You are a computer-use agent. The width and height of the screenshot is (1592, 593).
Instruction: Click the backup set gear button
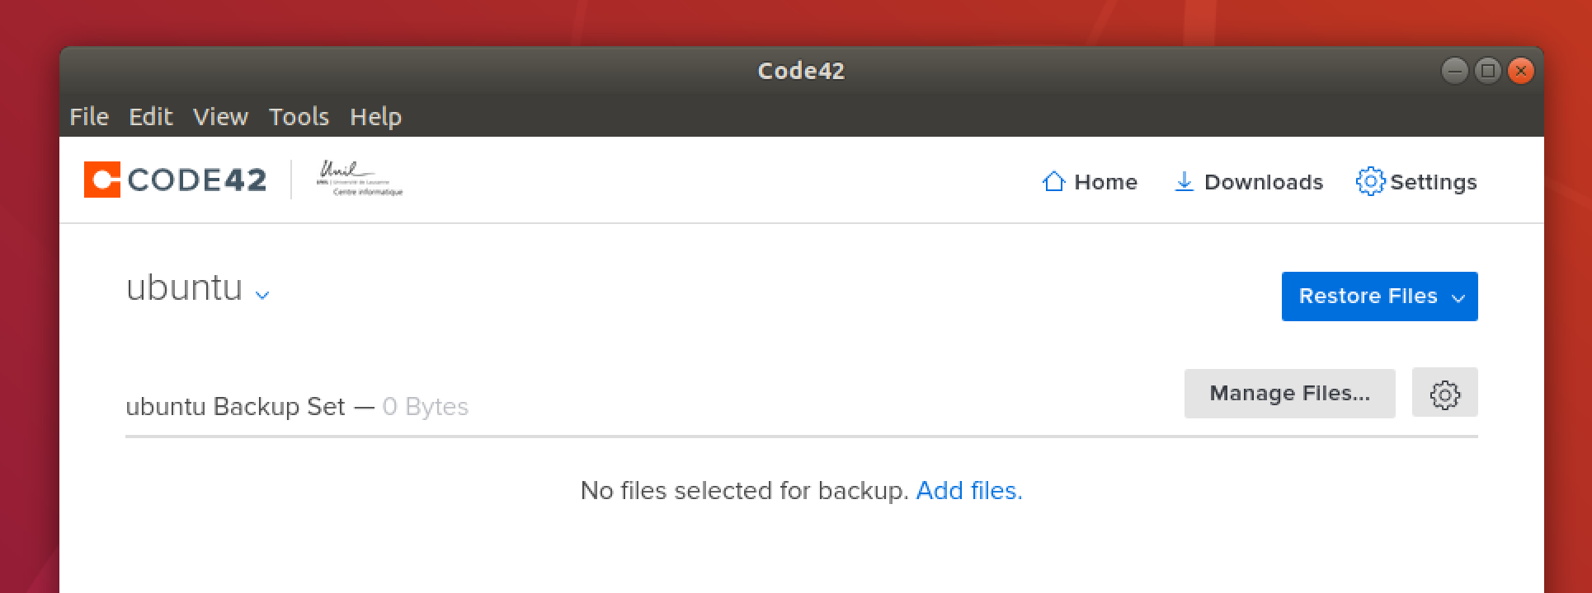click(1444, 394)
